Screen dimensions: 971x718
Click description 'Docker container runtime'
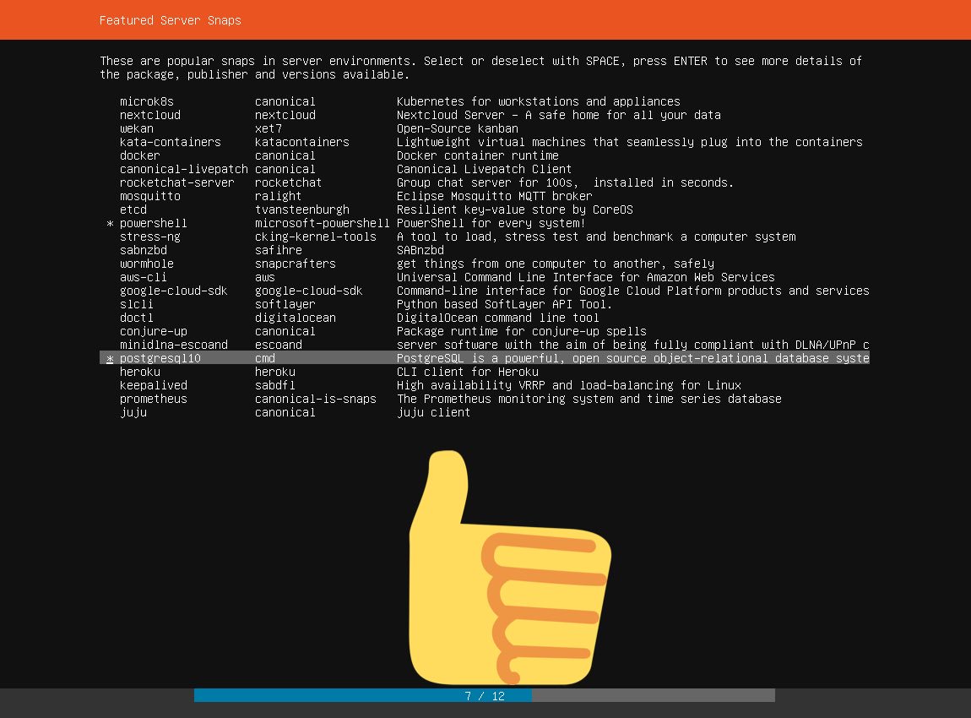[x=477, y=155]
